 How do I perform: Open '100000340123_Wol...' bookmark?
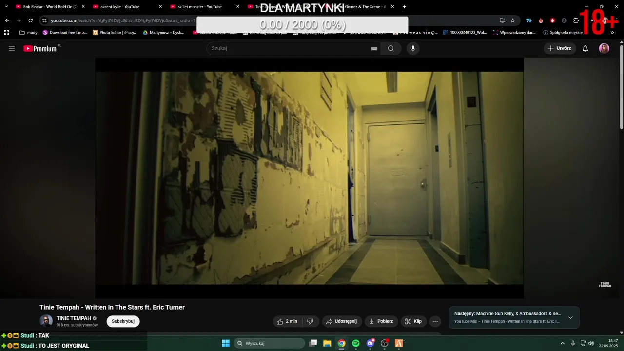465,33
